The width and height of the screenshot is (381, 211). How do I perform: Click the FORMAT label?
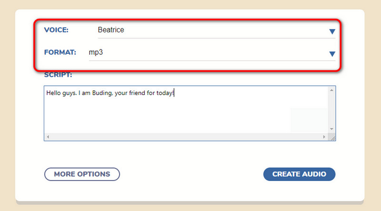pyautogui.click(x=60, y=52)
